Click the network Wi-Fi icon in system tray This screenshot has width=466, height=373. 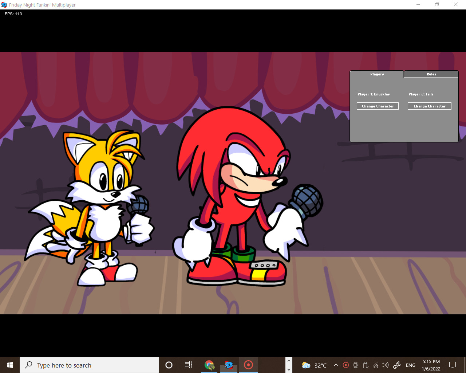[x=376, y=365]
